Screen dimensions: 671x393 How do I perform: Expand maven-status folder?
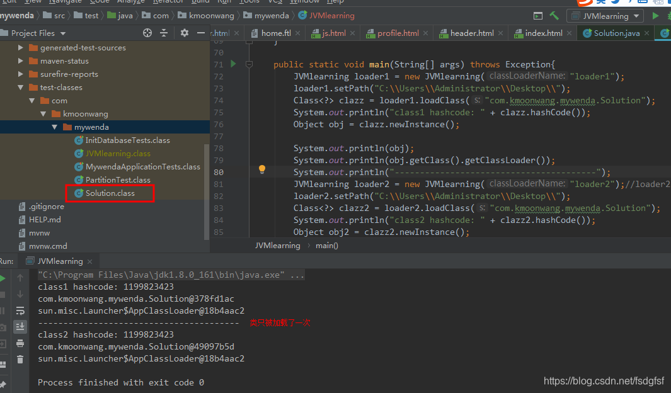pyautogui.click(x=20, y=60)
